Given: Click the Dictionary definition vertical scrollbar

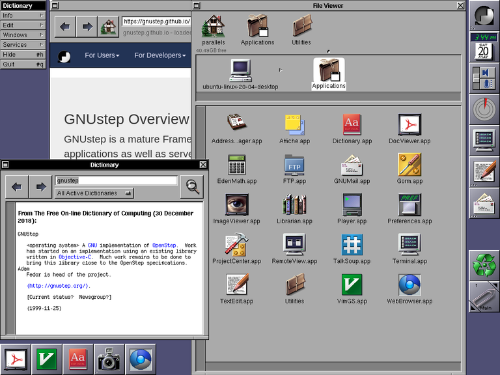Looking at the screenshot, I should 11,268.
